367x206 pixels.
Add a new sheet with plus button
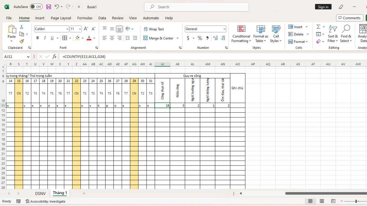pos(84,193)
